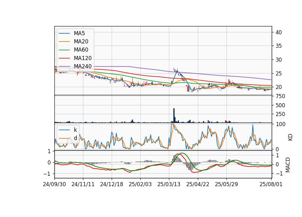Click the MA20 legend label
302x217 pixels.
coord(81,42)
